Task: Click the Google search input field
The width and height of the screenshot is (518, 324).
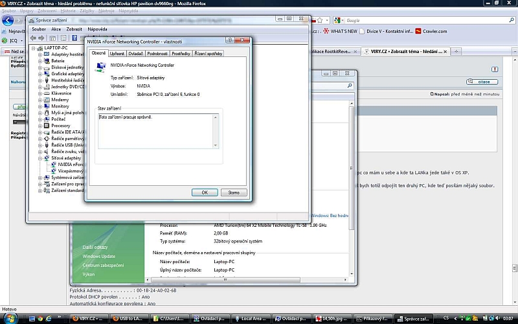Action: [426, 21]
